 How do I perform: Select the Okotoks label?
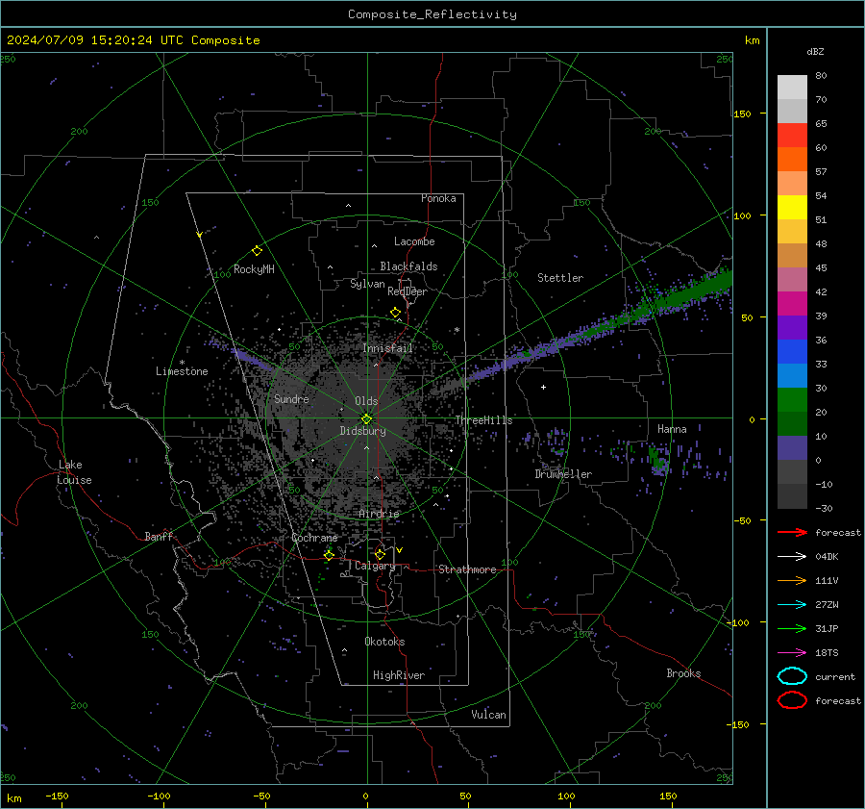point(384,642)
